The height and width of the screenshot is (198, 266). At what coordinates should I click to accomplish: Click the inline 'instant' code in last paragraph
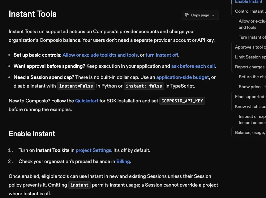(79, 185)
